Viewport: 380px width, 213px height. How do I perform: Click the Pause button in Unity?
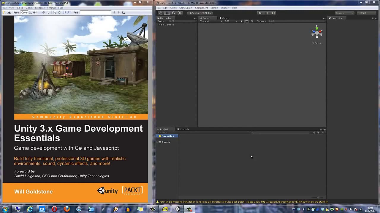(267, 13)
